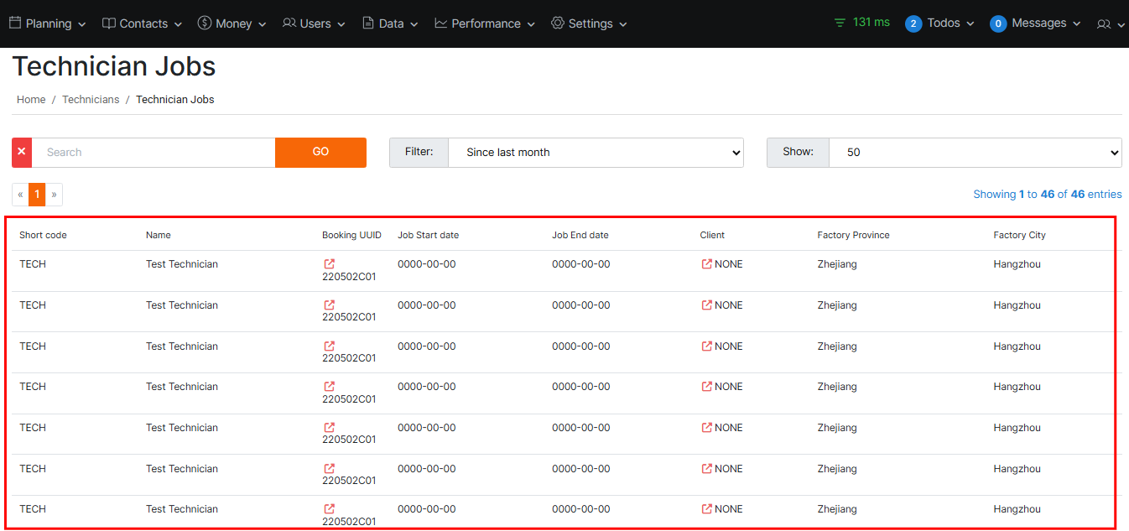Open the Money menu
Viewport: 1129px width, 531px height.
232,23
